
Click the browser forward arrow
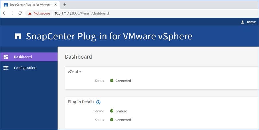pyautogui.click(x=12, y=13)
